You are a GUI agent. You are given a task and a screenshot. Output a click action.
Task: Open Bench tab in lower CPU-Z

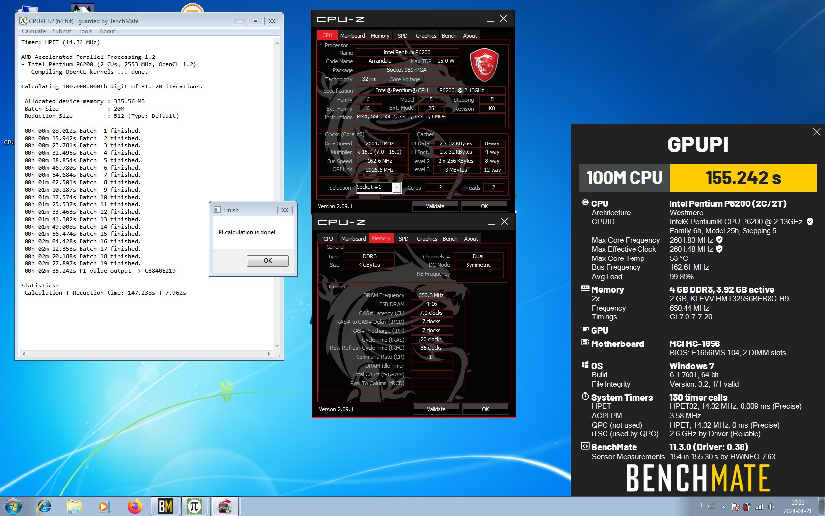tap(450, 239)
